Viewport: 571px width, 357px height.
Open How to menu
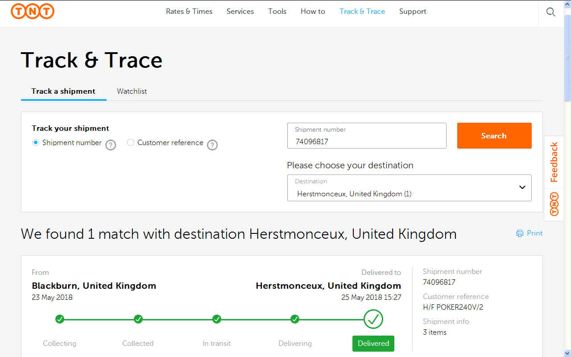coord(313,12)
